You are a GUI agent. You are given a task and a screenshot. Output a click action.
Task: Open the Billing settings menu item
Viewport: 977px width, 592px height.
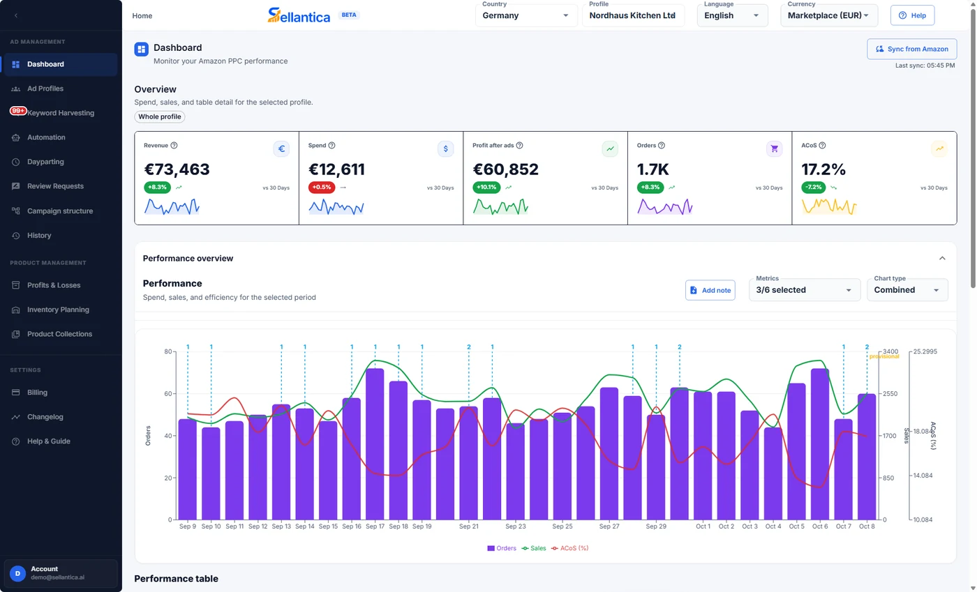pos(60,393)
